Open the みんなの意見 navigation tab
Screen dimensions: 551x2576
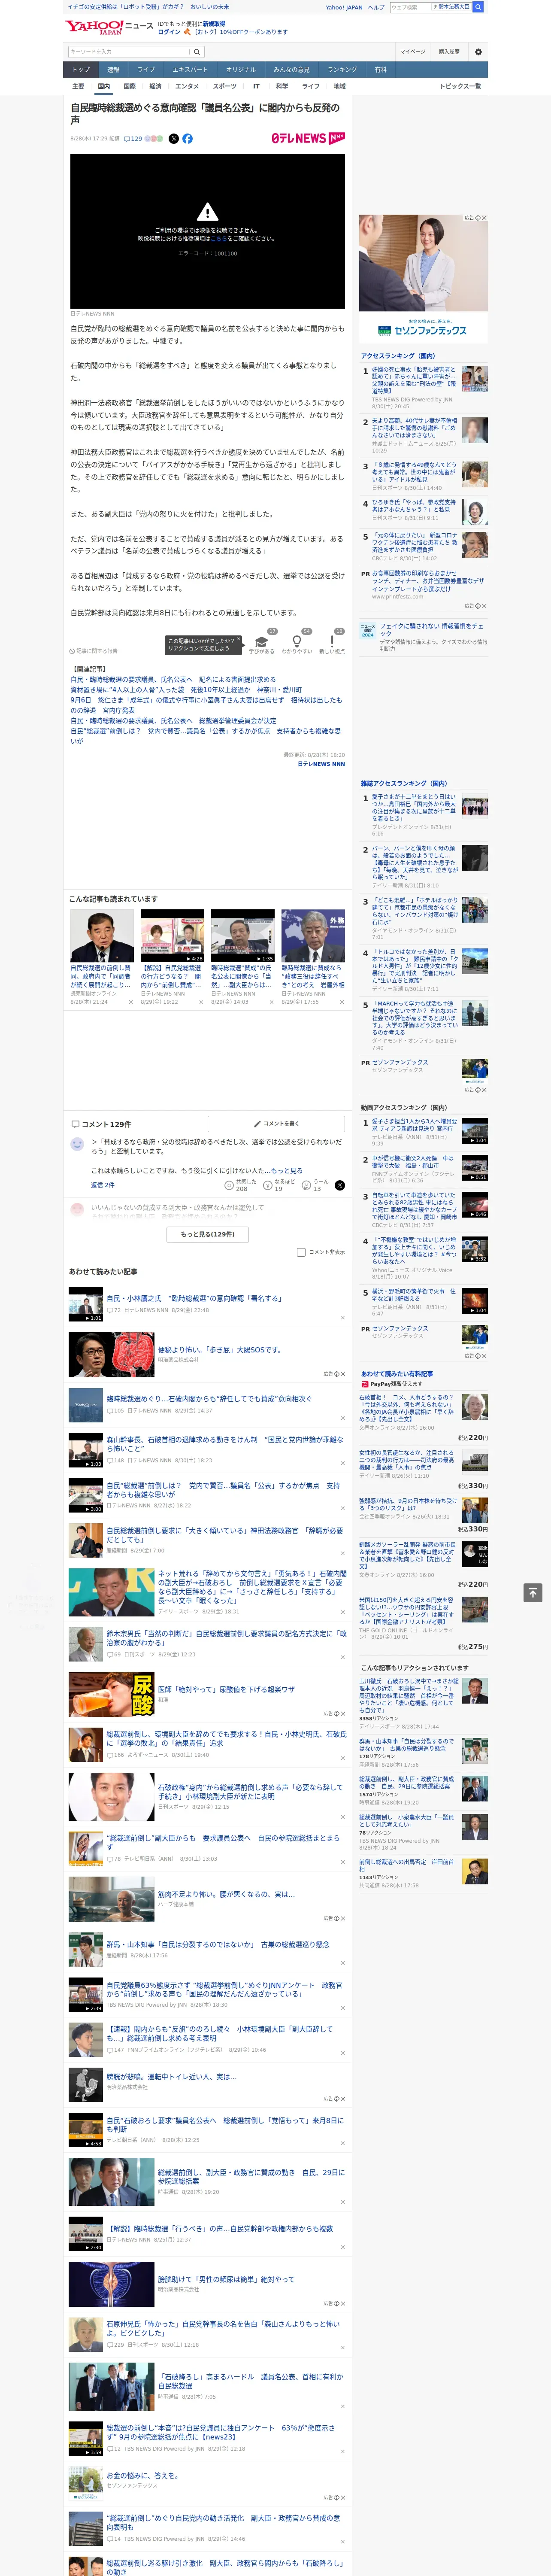tap(291, 70)
